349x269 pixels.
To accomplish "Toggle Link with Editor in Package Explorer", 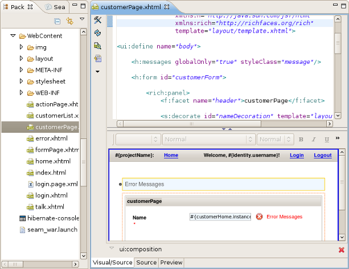I will tap(70, 21).
